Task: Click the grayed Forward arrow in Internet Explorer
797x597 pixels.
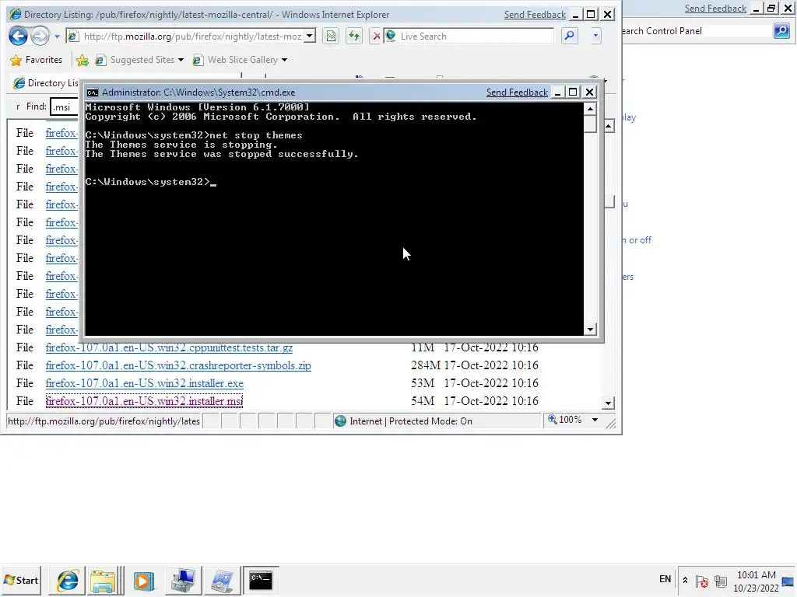Action: tap(40, 36)
